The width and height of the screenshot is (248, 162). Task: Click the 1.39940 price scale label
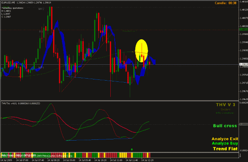244,42
